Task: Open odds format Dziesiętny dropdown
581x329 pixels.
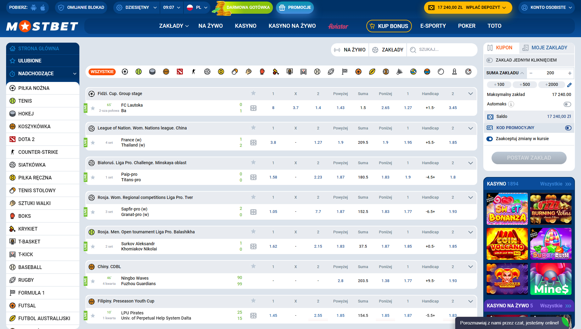Action: click(x=136, y=7)
